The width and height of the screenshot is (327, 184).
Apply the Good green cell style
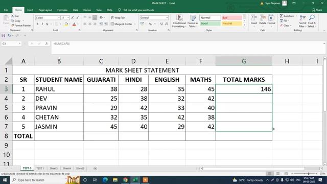(x=210, y=24)
